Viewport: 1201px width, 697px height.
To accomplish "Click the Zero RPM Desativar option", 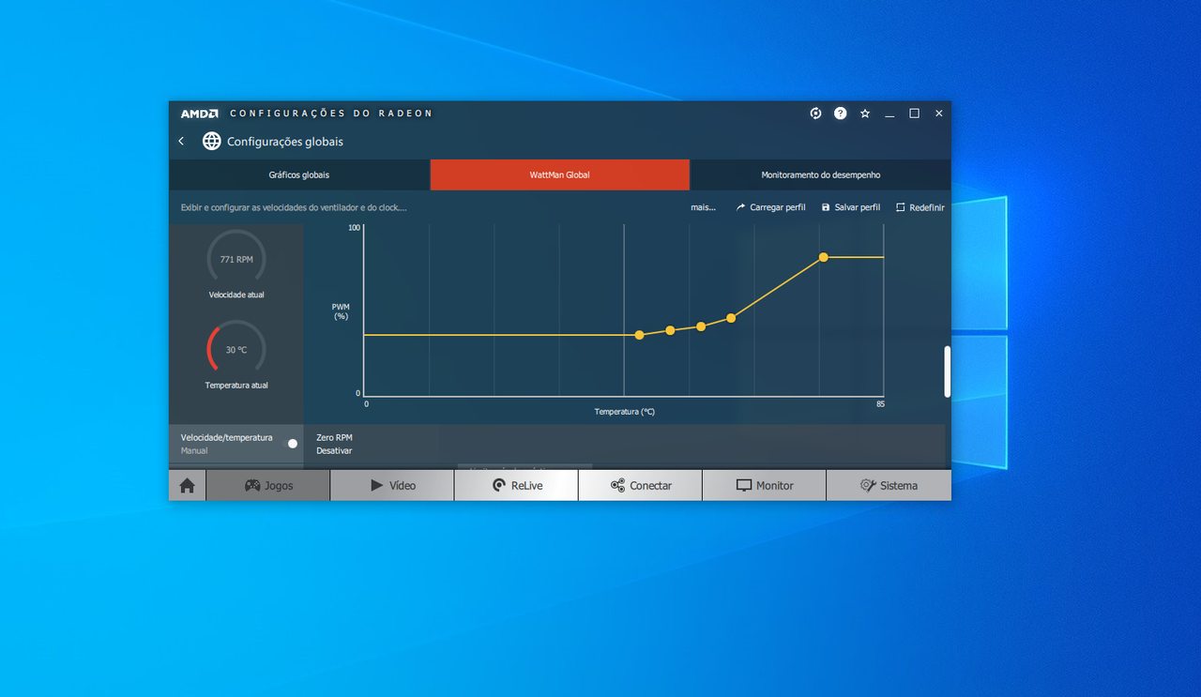I will pyautogui.click(x=334, y=444).
